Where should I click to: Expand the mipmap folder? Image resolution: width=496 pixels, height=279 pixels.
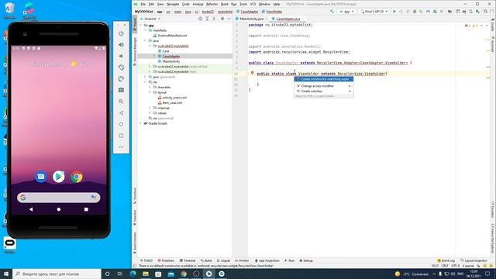[x=150, y=108]
